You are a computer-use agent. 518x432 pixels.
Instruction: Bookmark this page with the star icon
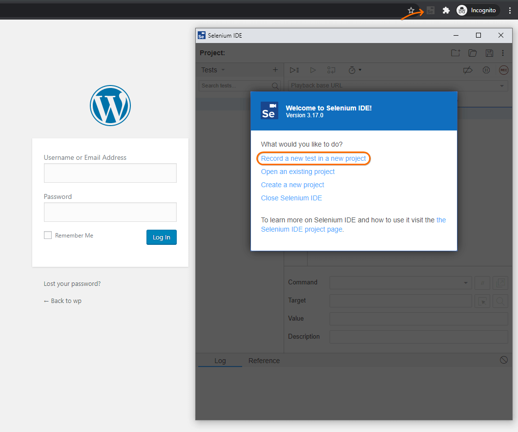pyautogui.click(x=411, y=11)
